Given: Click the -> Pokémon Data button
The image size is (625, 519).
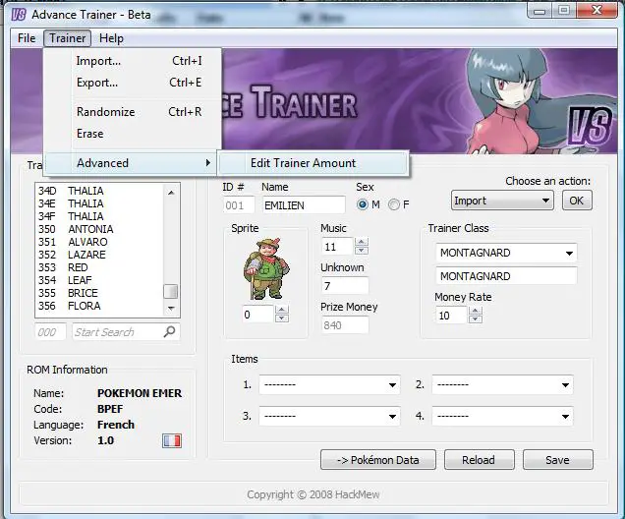Looking at the screenshot, I should coord(378,460).
